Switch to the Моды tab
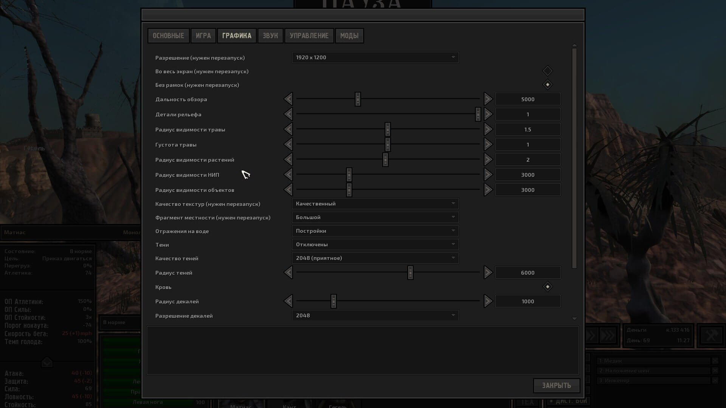Image resolution: width=726 pixels, height=408 pixels. pyautogui.click(x=349, y=36)
